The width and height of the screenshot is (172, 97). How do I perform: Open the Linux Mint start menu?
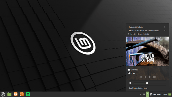(3, 94)
